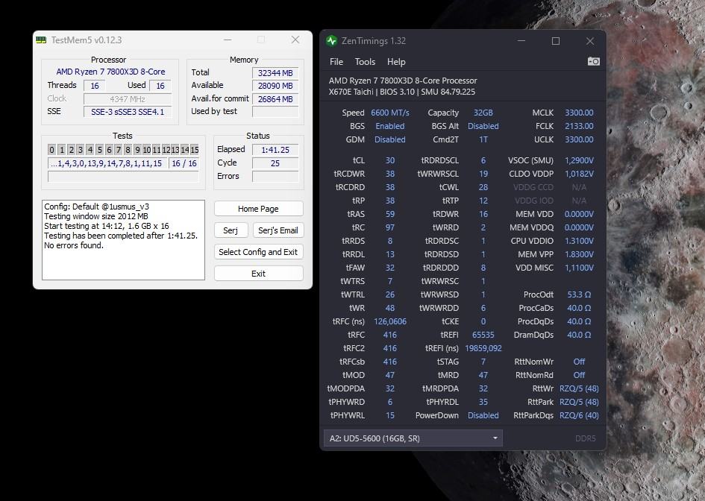This screenshot has width=705, height=501.
Task: Click the TestMem5 title bar memory icon
Action: (x=41, y=40)
